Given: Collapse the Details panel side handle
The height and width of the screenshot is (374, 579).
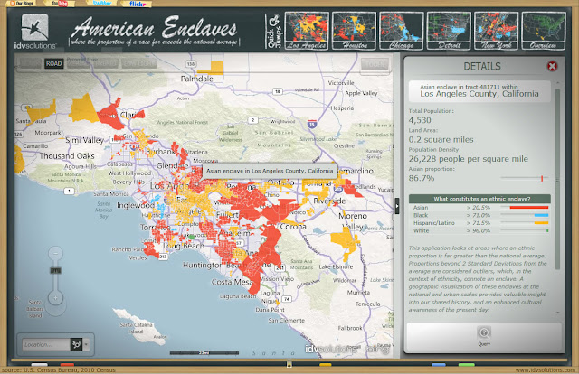Looking at the screenshot, I should 397,206.
